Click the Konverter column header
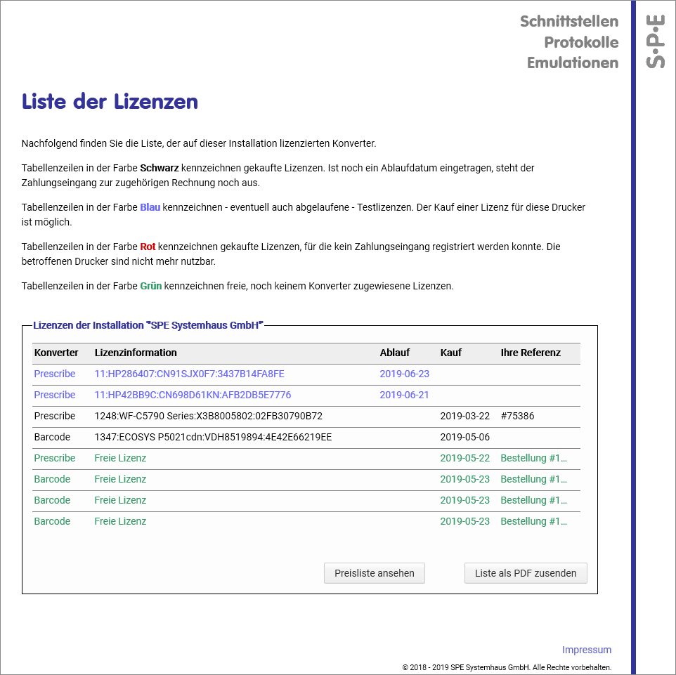676x675 pixels. tap(56, 353)
